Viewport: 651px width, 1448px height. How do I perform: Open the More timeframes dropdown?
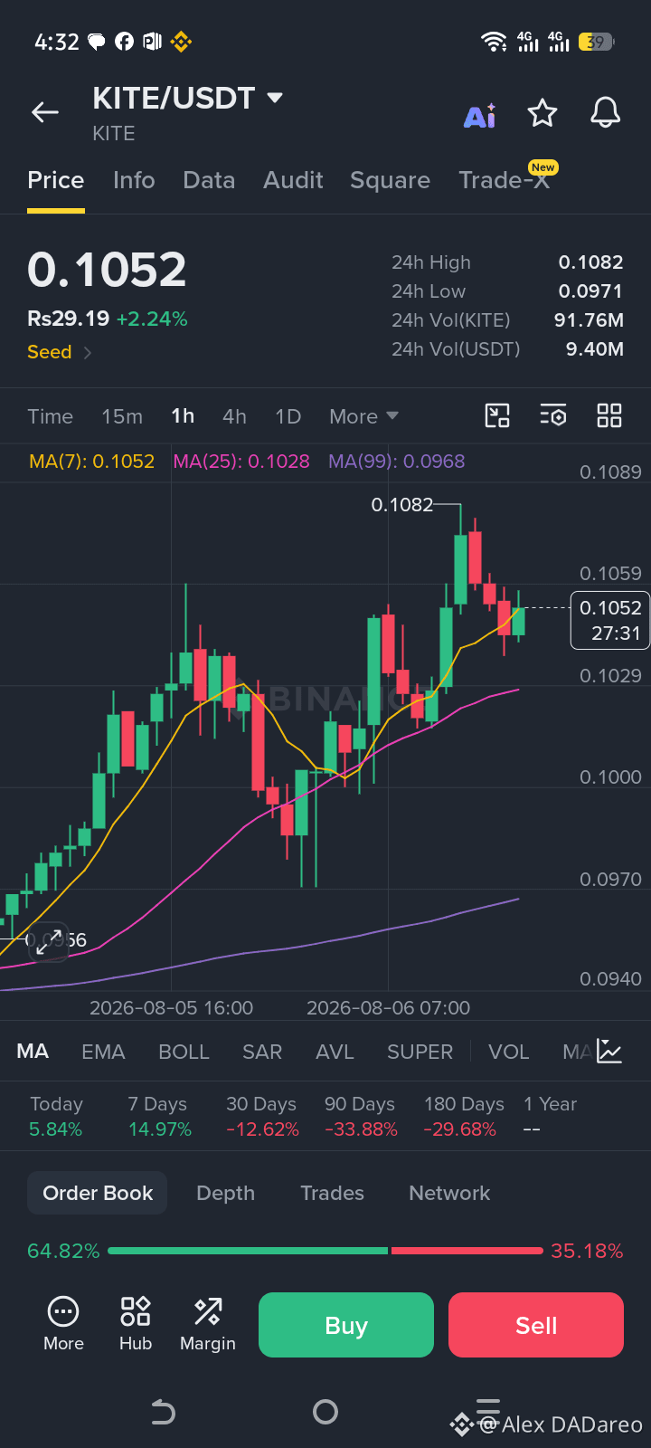point(363,416)
